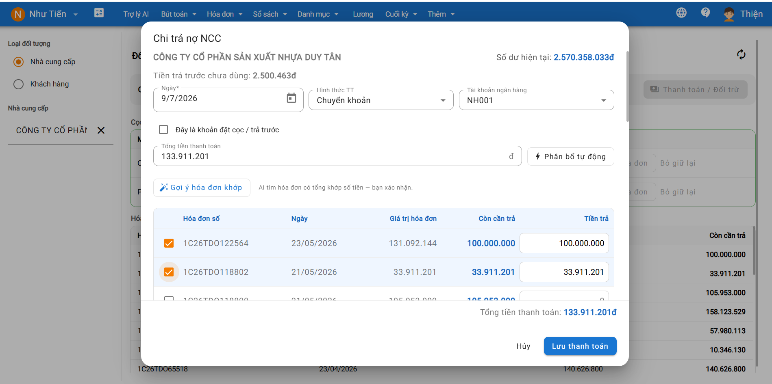Expand the Như Tiến company dropdown
The image size is (772, 384).
pos(76,15)
